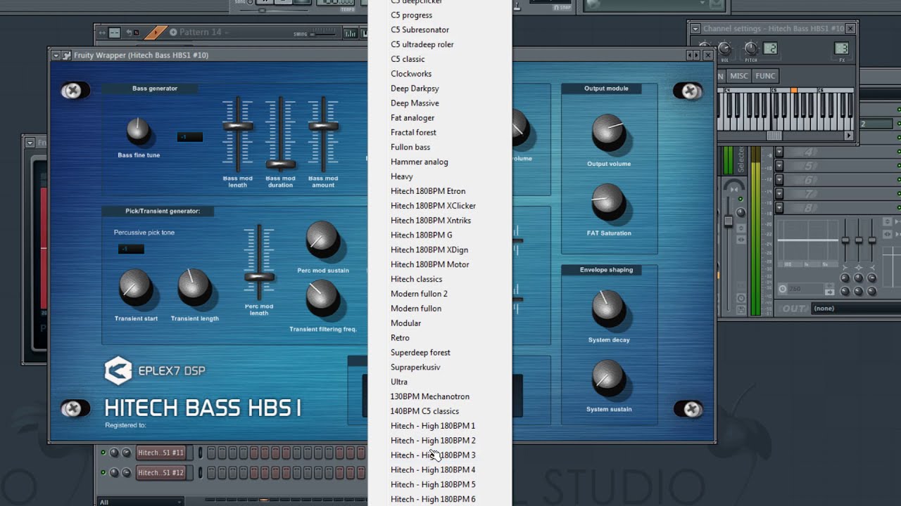The width and height of the screenshot is (901, 506).
Task: Click the EPLEX7 DSP logo
Action: click(x=155, y=370)
